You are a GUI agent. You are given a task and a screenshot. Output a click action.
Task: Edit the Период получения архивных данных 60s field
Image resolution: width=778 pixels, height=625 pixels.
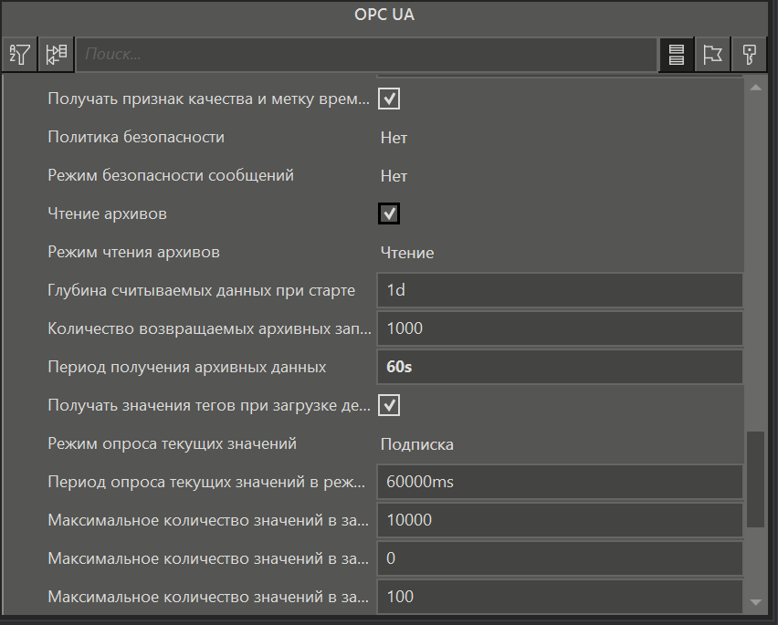(559, 368)
